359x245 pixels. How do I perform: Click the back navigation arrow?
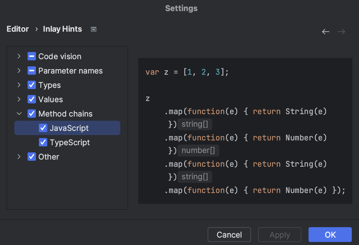(326, 31)
